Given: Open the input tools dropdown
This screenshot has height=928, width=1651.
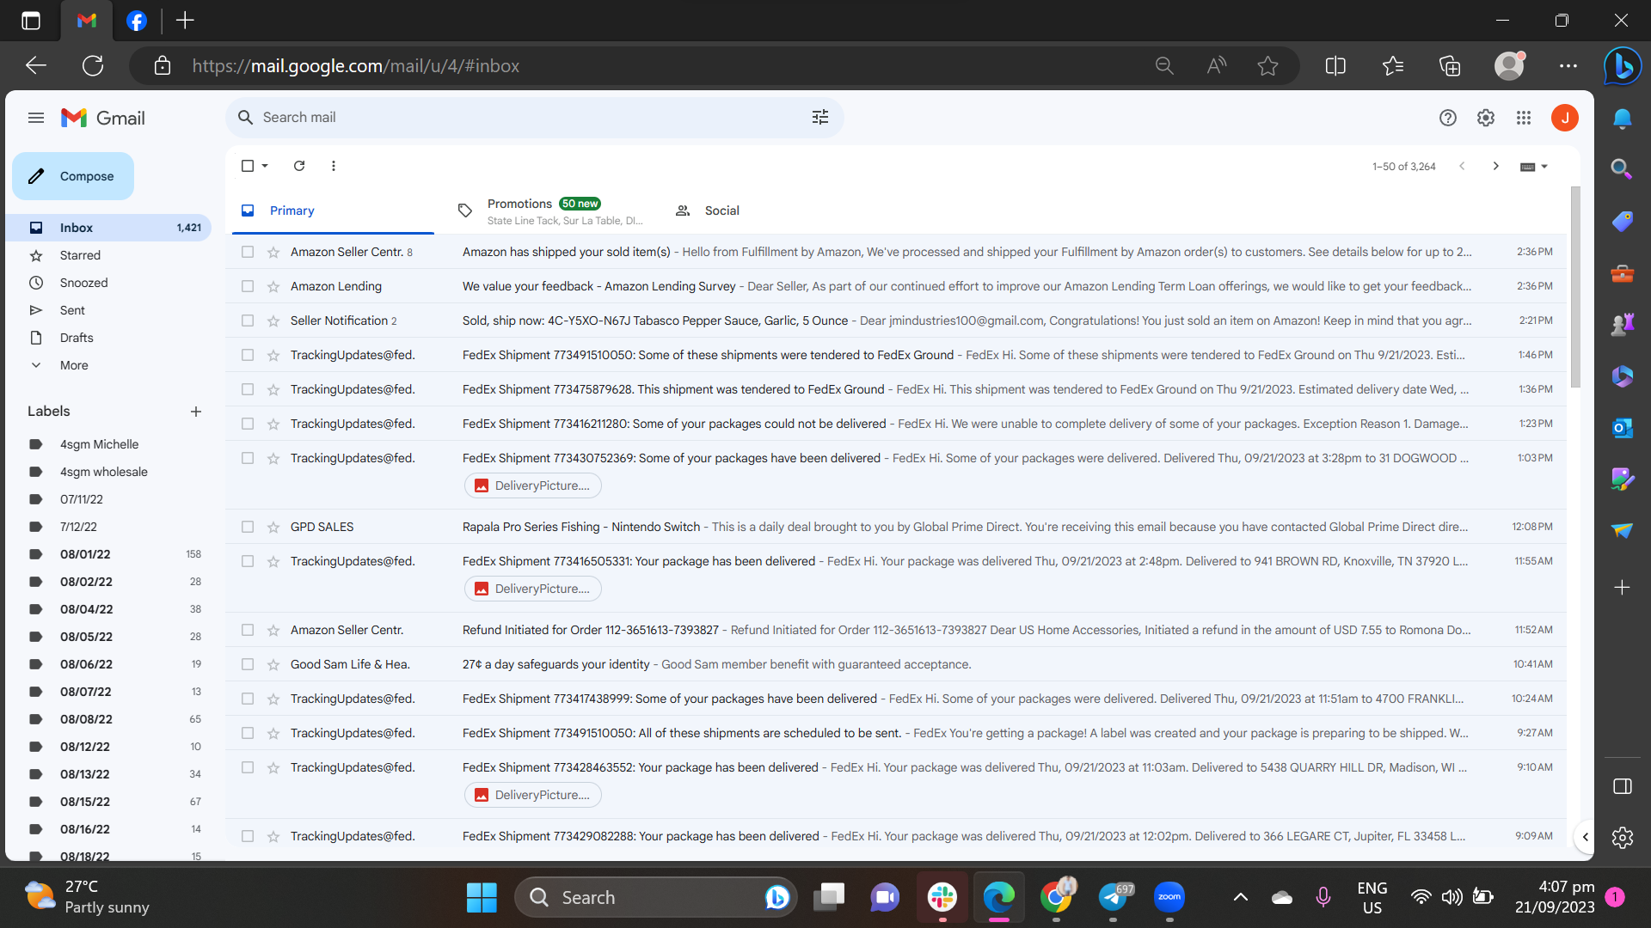Looking at the screenshot, I should [1534, 166].
